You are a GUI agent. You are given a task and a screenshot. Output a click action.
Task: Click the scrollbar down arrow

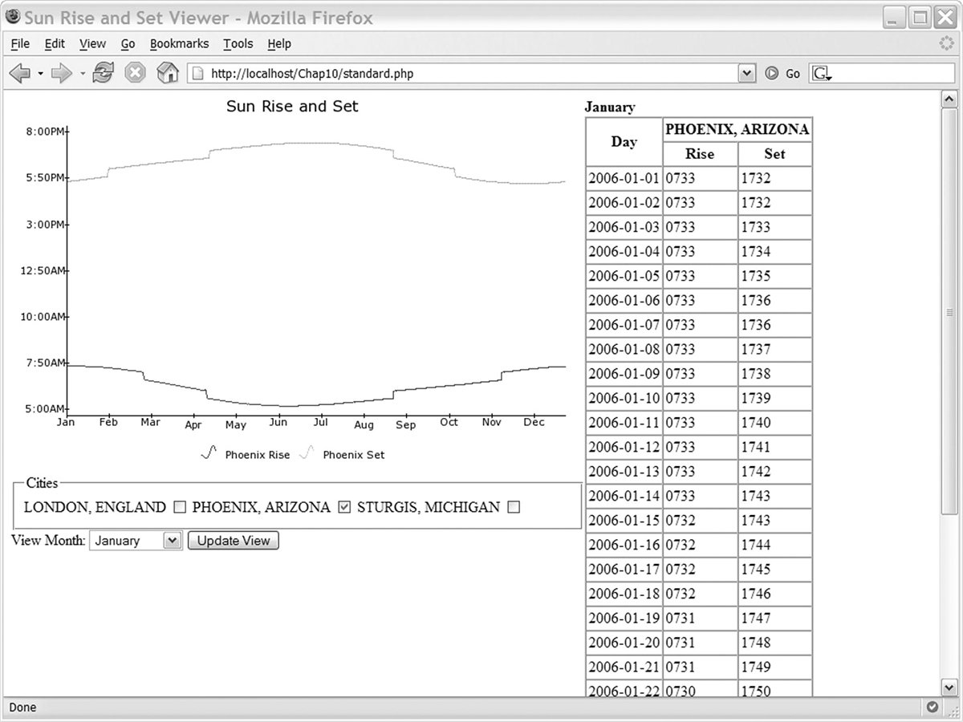949,687
